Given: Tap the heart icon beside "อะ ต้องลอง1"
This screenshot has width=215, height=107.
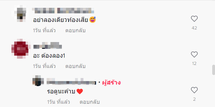Looking at the screenshot, I should coord(194,54).
